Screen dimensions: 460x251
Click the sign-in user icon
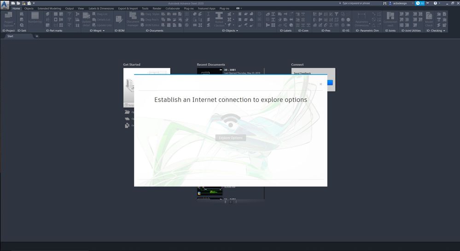tap(390, 3)
